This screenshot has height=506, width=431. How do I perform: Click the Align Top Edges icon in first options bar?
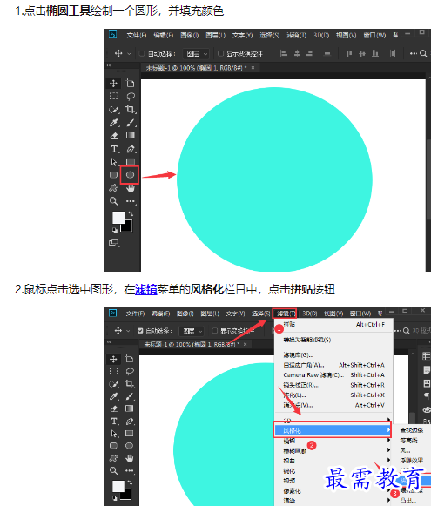point(349,53)
